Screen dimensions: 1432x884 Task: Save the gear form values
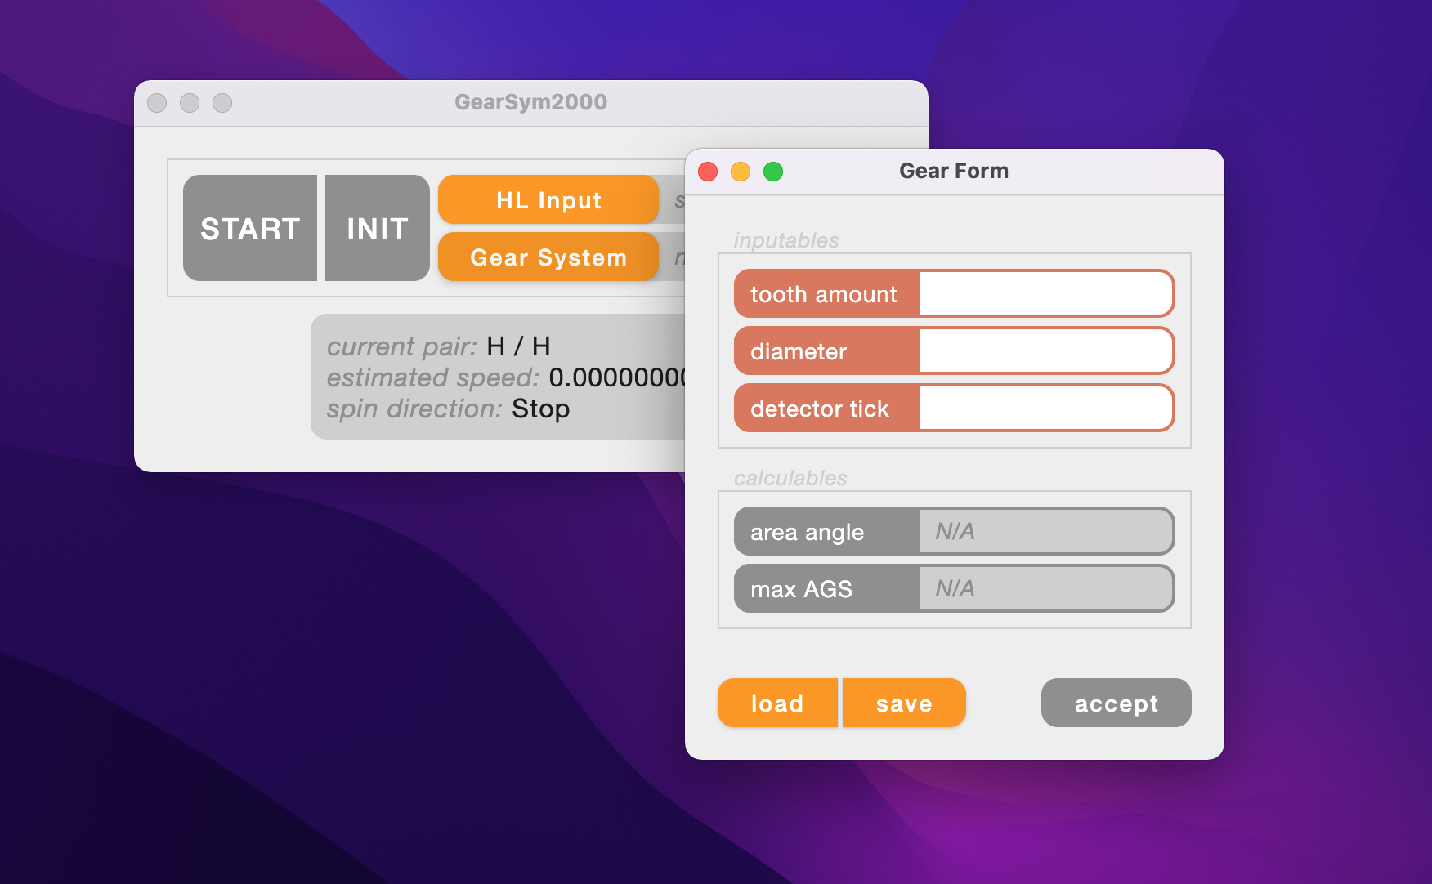coord(904,703)
